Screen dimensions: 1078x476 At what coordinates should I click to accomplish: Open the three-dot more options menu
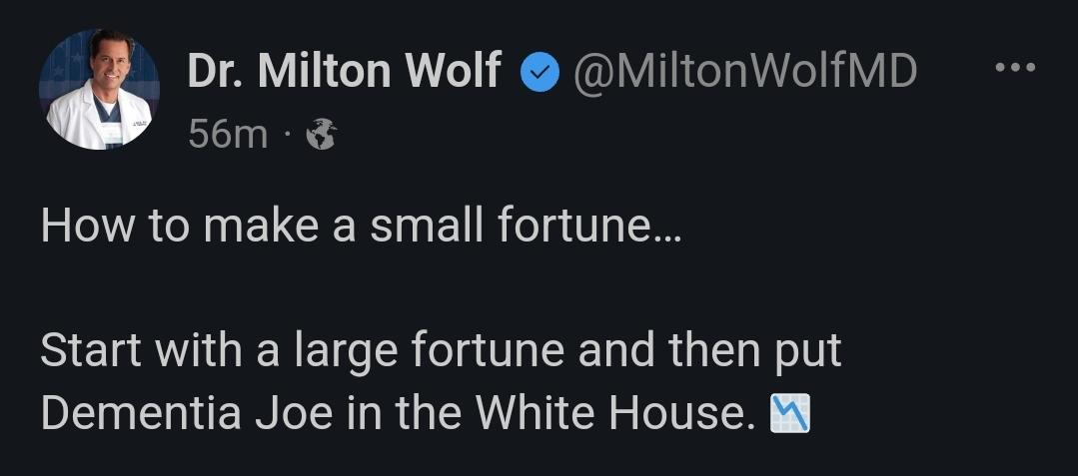(x=1015, y=67)
